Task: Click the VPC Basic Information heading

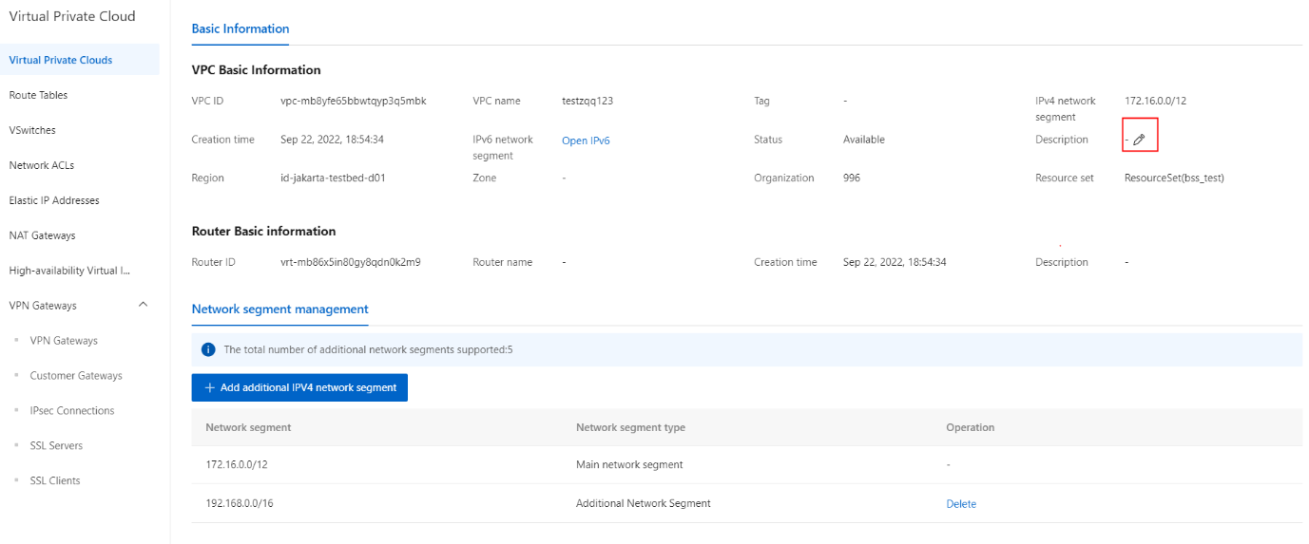Action: (257, 69)
